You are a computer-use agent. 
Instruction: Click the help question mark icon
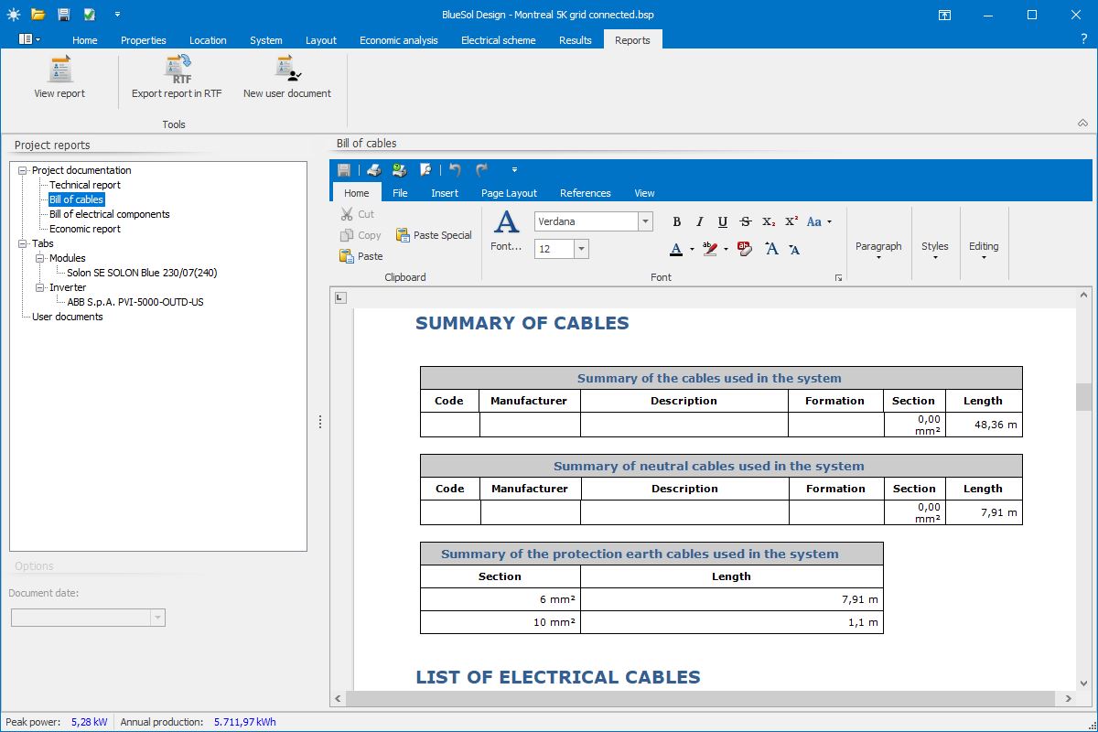(1084, 39)
